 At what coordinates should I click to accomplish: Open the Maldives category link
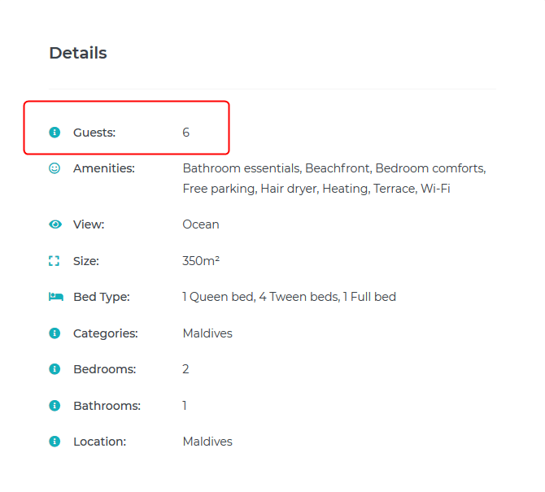(x=207, y=333)
